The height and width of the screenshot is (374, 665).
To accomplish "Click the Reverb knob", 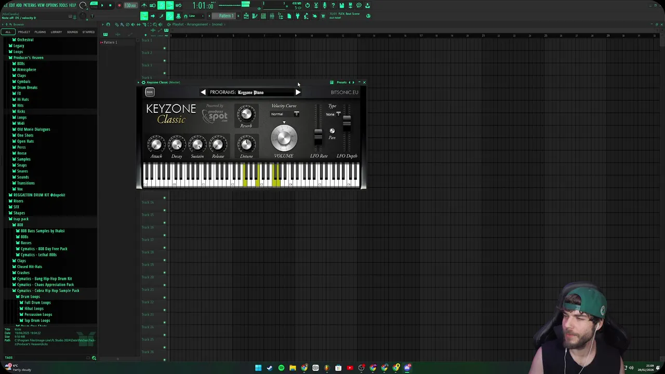I will point(246,114).
